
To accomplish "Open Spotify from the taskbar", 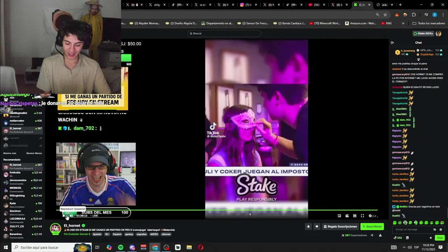I will tap(120, 247).
